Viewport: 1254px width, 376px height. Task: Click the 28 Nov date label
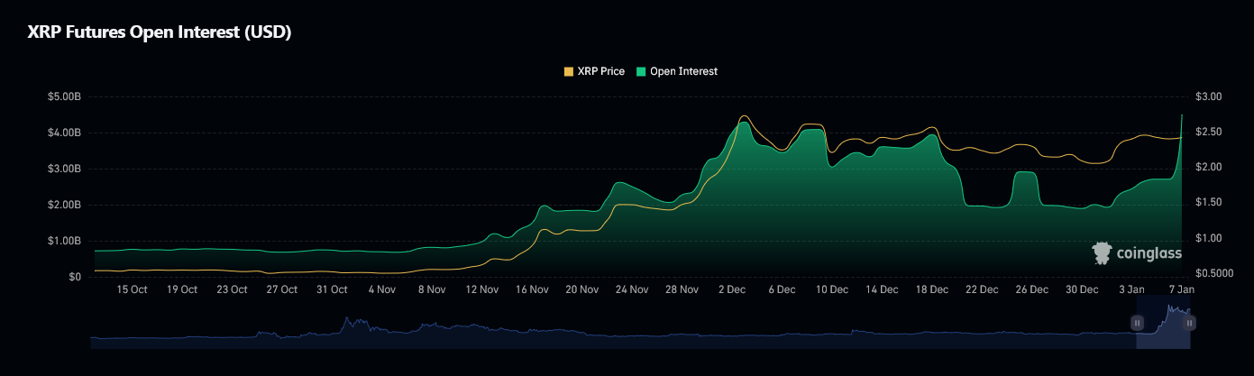(x=682, y=289)
